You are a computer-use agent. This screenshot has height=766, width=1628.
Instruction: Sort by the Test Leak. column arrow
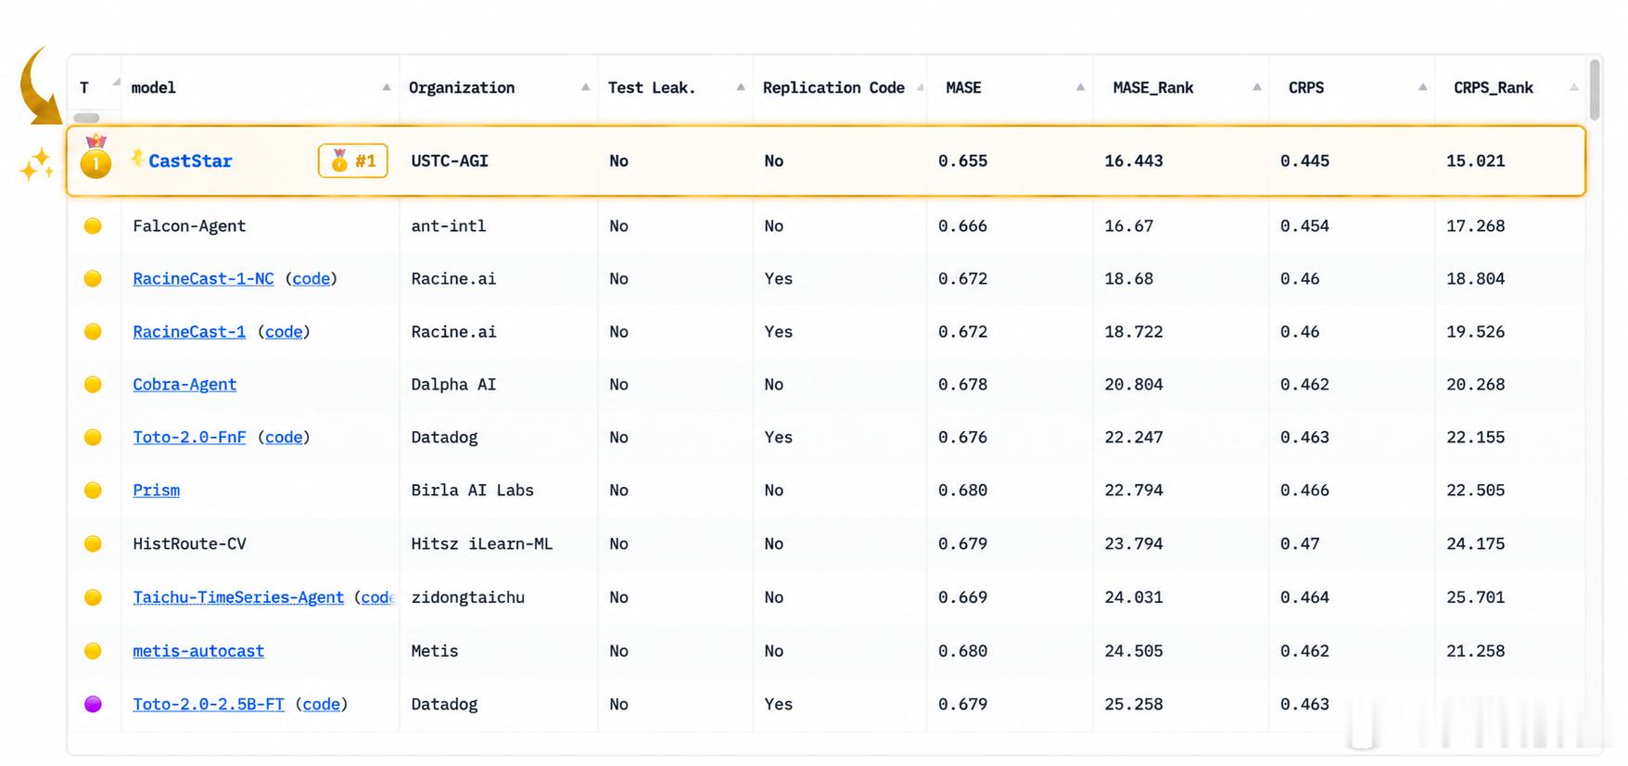coord(740,87)
